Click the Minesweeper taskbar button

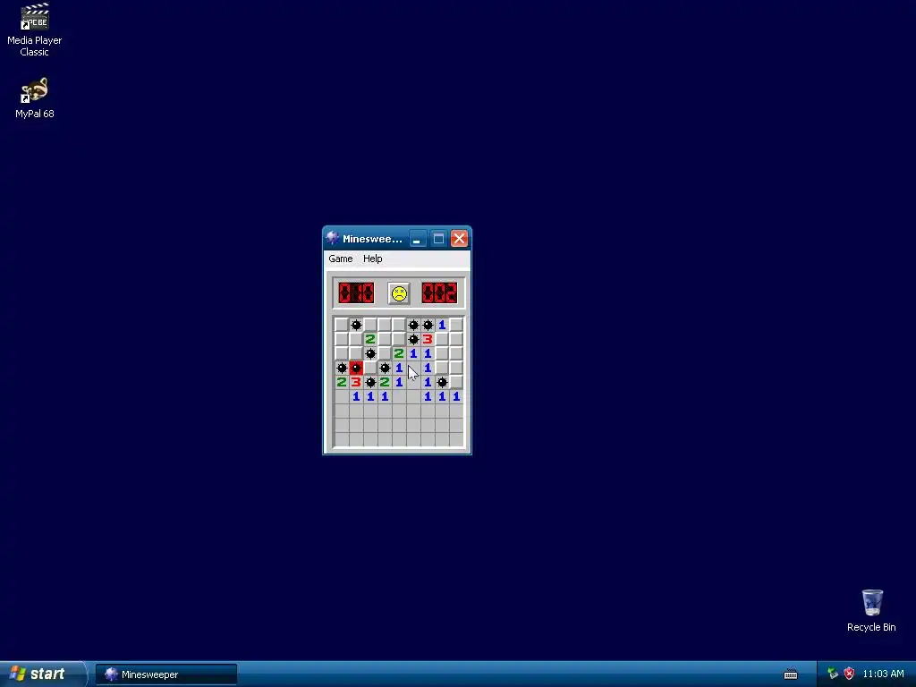[x=166, y=674]
